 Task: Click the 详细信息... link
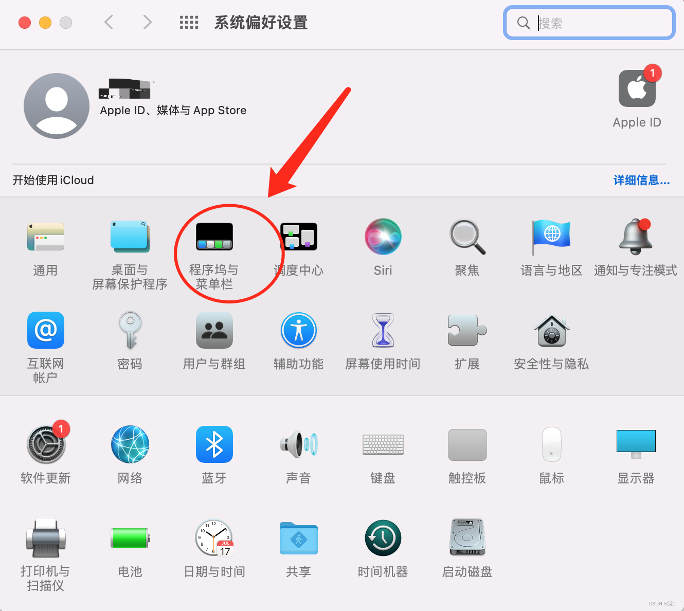click(641, 180)
